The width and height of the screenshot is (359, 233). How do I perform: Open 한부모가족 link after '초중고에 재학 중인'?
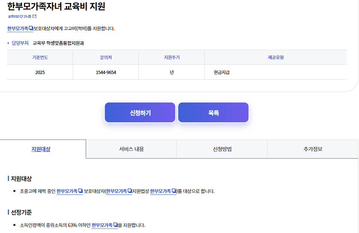click(x=70, y=191)
